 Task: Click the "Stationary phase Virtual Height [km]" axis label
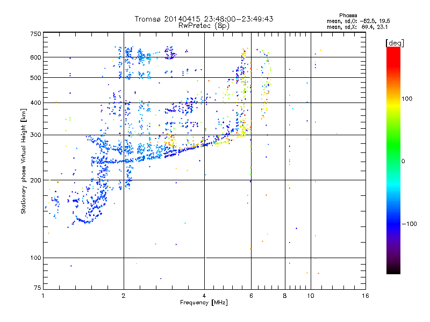[23, 161]
